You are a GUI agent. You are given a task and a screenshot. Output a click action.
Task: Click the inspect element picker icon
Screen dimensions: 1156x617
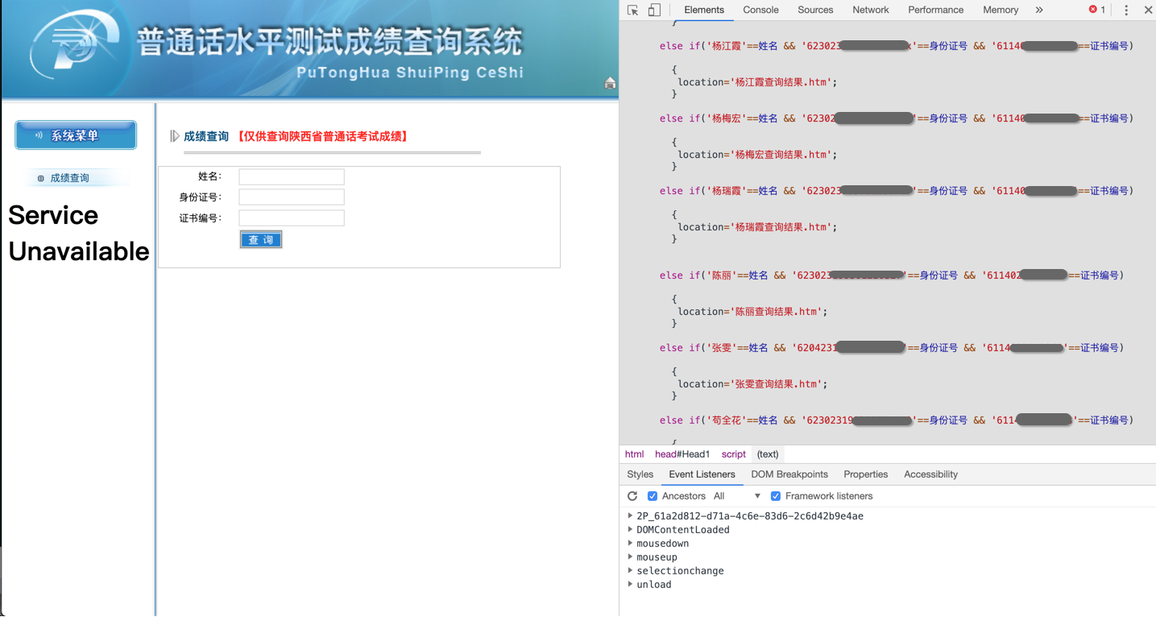(633, 10)
